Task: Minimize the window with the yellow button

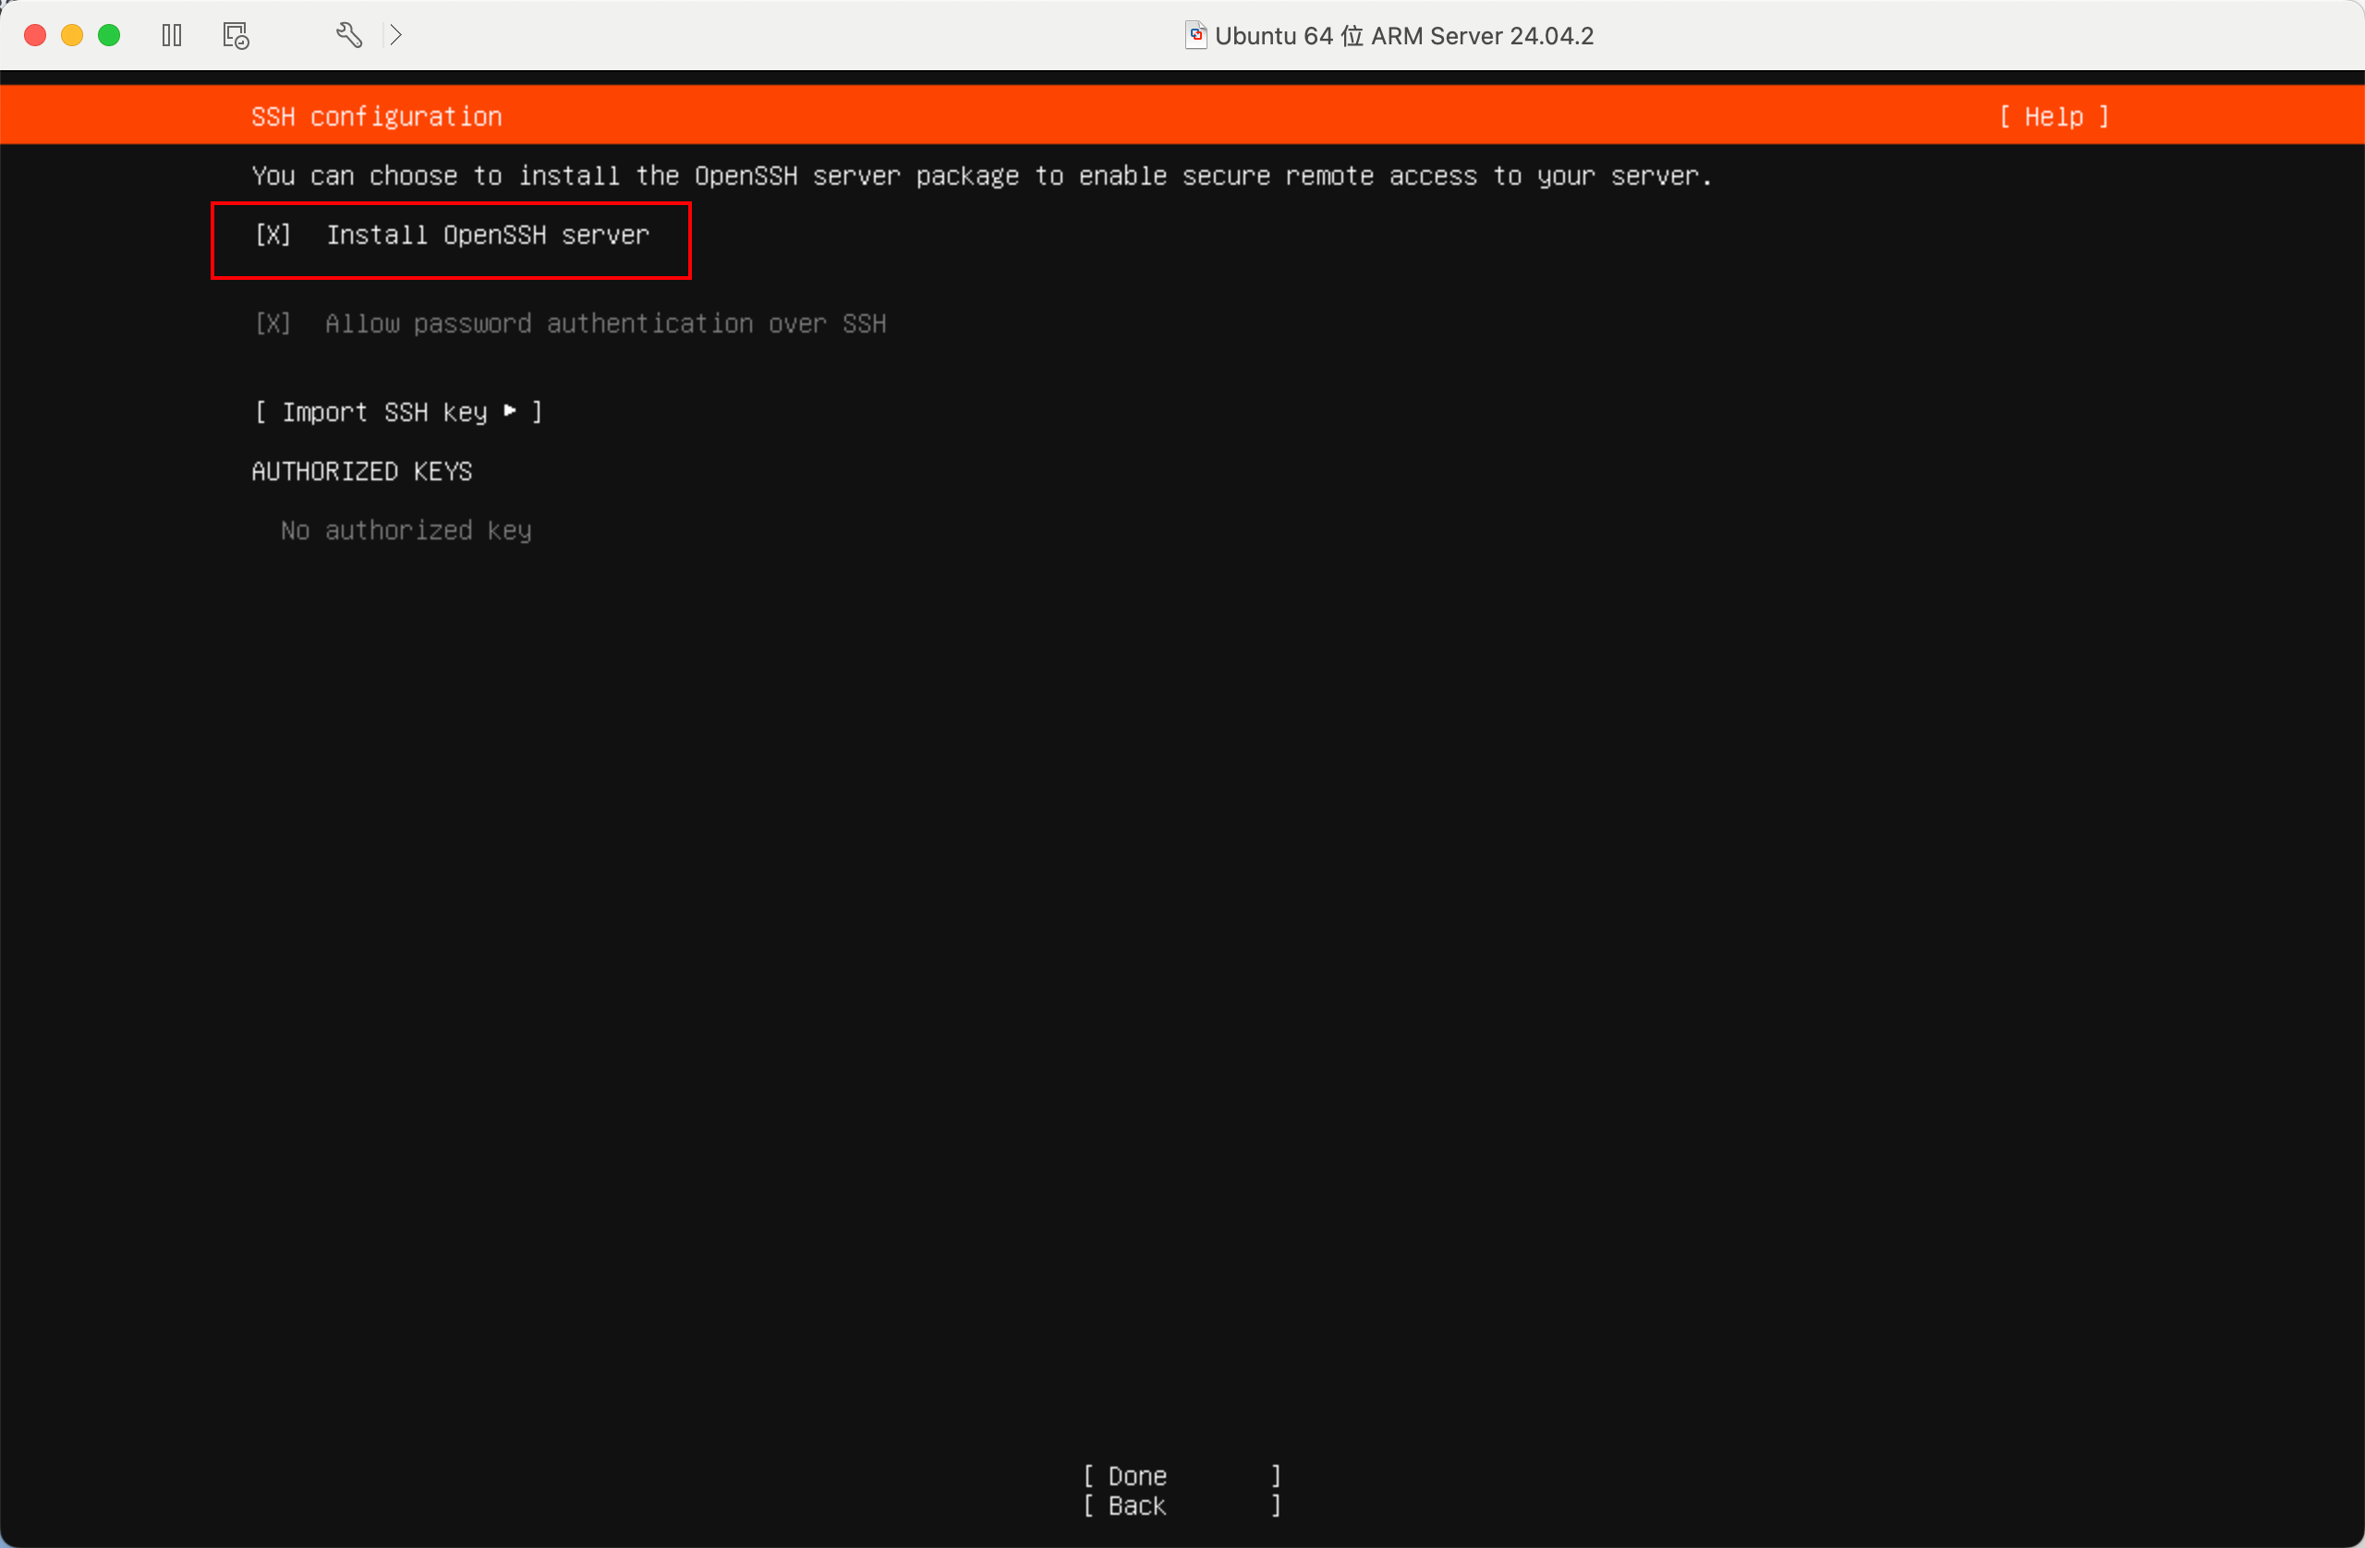Action: pos(71,35)
